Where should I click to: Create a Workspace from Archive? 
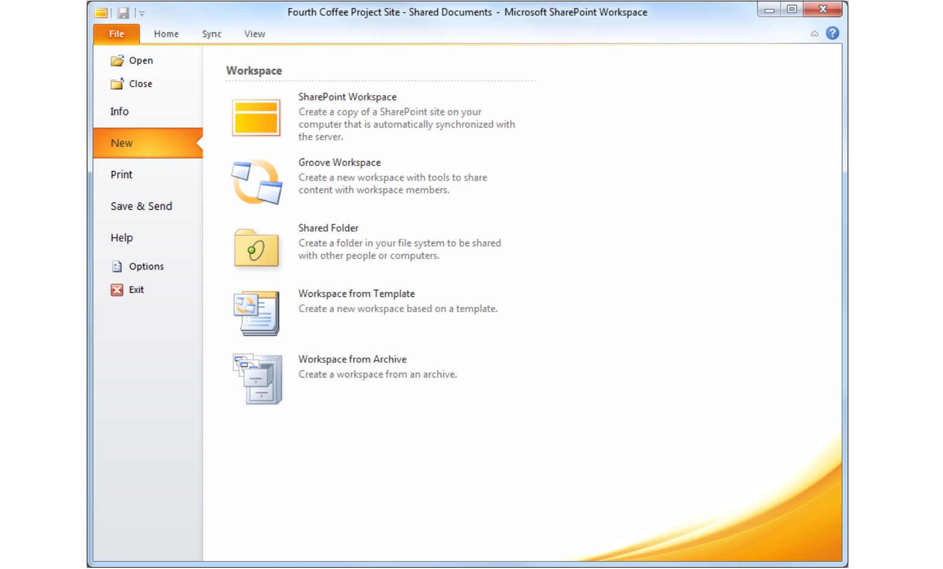pos(352,359)
